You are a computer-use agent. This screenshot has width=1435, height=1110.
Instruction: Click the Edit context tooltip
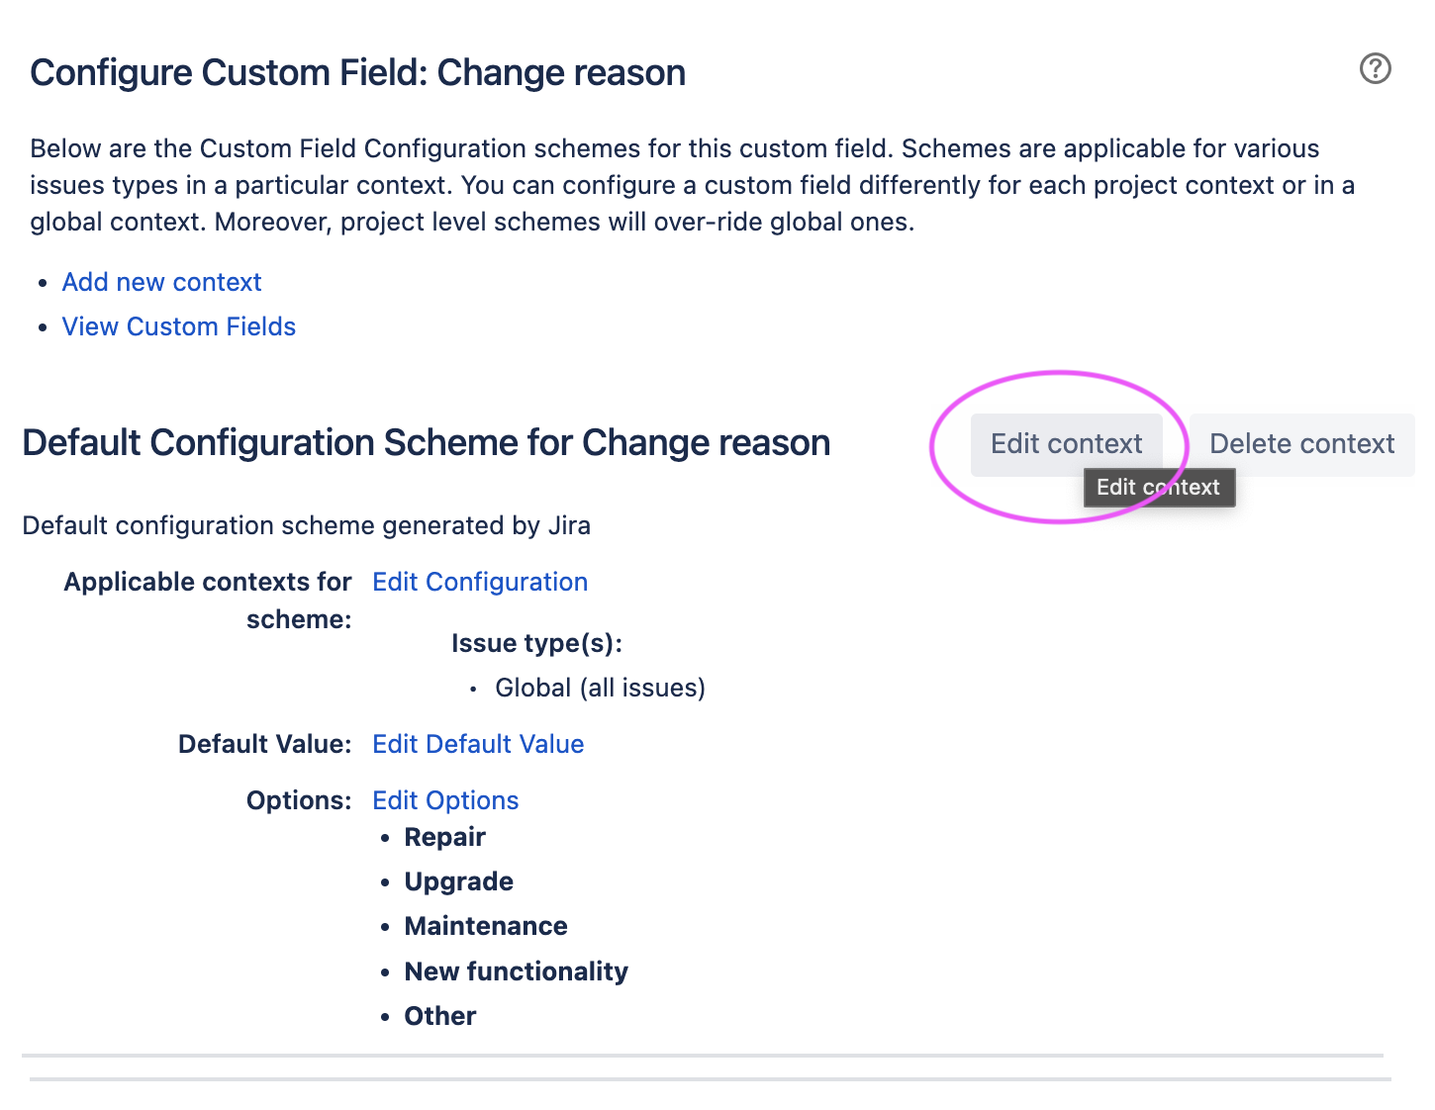[x=1159, y=487]
